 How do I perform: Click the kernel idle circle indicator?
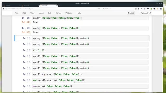150,13
